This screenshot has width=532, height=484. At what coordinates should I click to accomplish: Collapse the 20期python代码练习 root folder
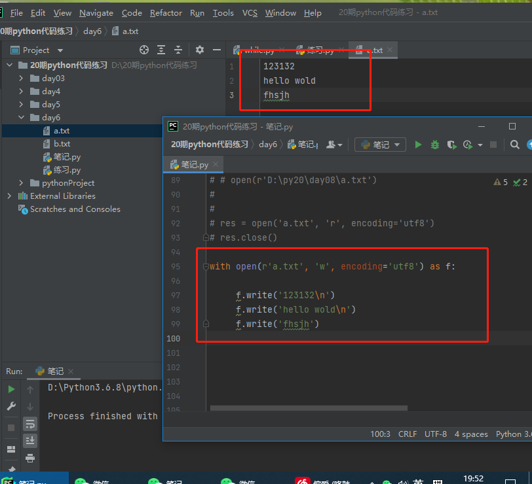click(10, 65)
